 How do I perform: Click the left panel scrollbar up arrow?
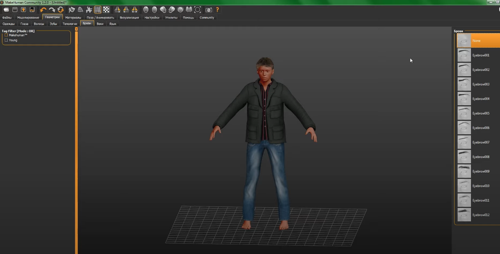point(76,29)
